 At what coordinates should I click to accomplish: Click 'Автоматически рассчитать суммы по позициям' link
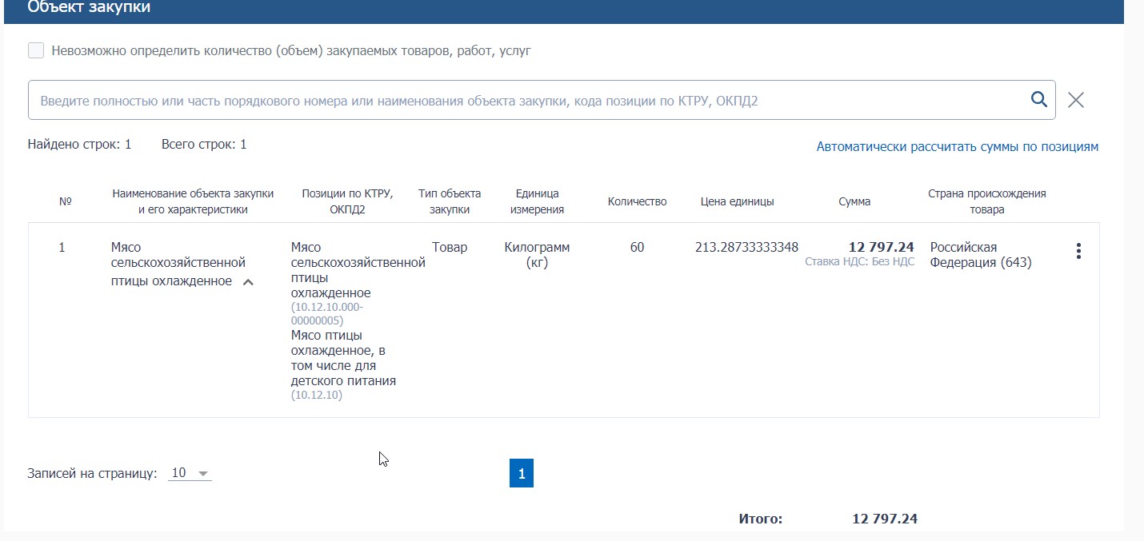[x=958, y=147]
